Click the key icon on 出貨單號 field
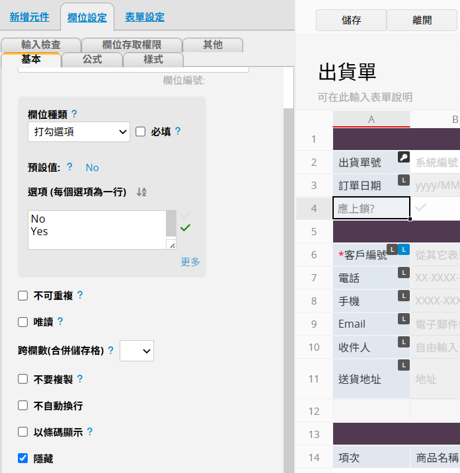 click(404, 157)
